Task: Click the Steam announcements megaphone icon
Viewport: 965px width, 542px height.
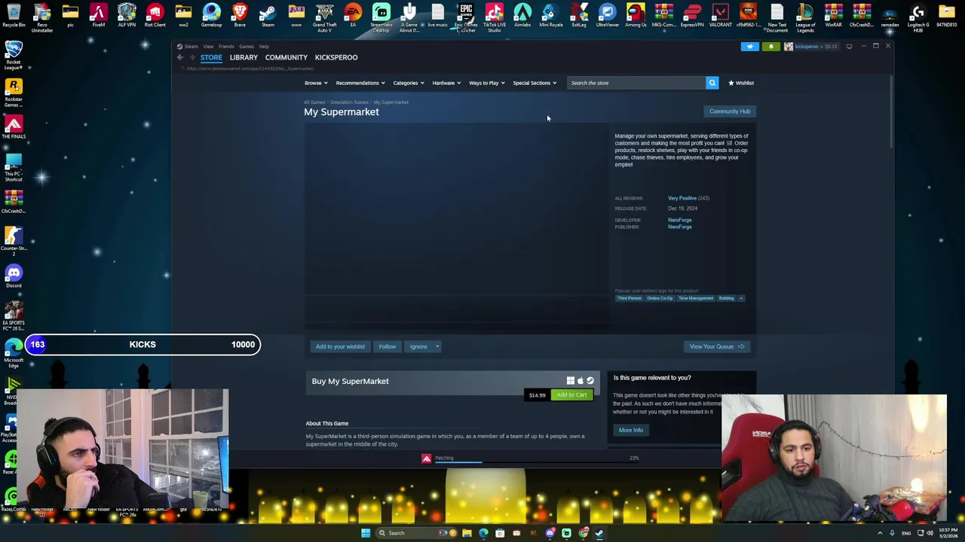Action: tap(749, 47)
